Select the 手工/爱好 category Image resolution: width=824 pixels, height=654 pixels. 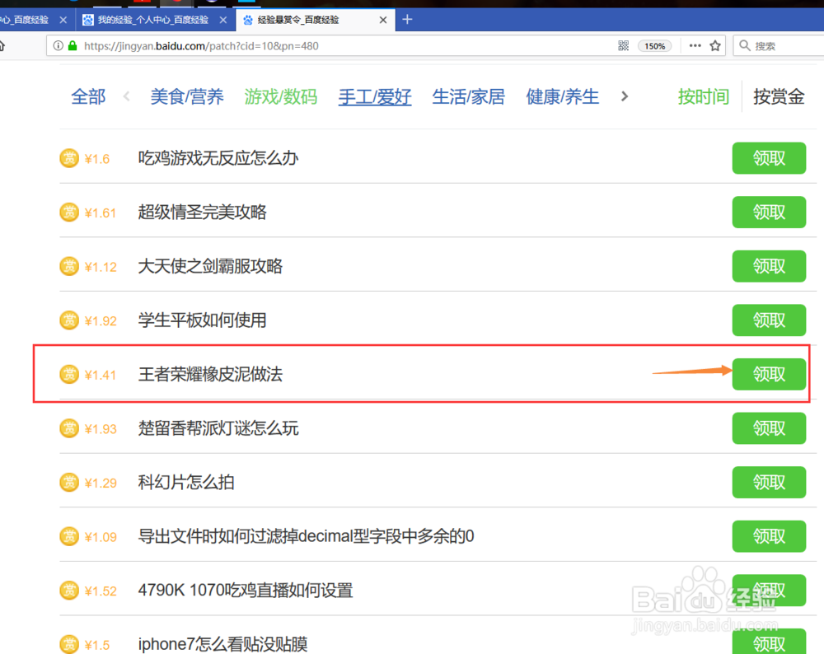coord(375,96)
